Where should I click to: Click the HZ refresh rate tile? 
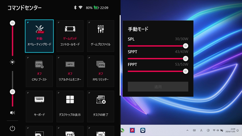pos(101,131)
